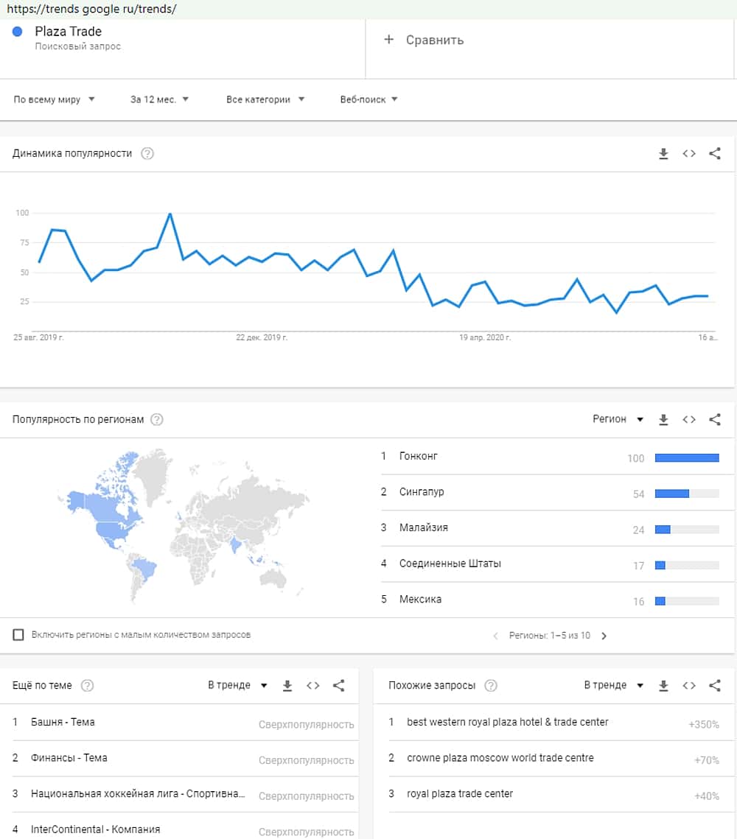737x839 pixels.
Task: Enable regions with low search volume checkbox
Action: point(18,635)
